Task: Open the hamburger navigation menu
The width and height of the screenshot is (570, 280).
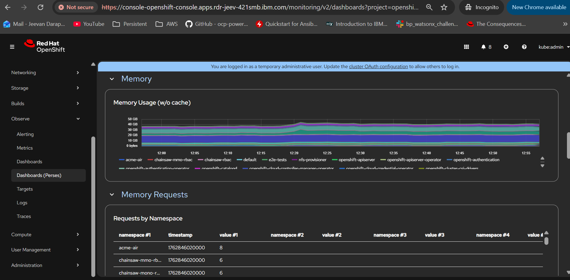Action: (12, 47)
